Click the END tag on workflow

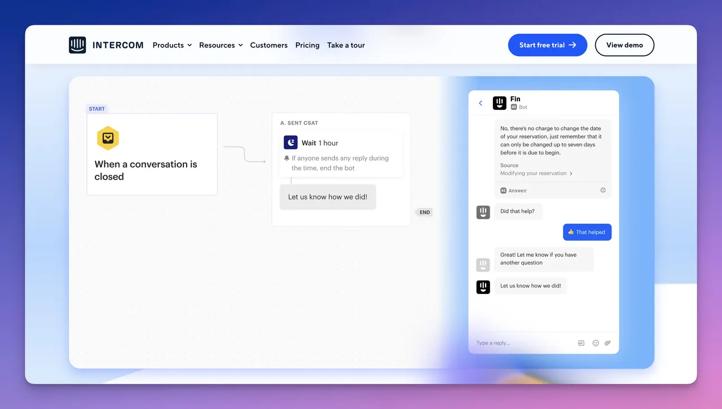[424, 212]
